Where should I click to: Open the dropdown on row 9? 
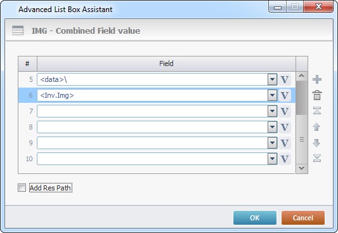point(273,143)
